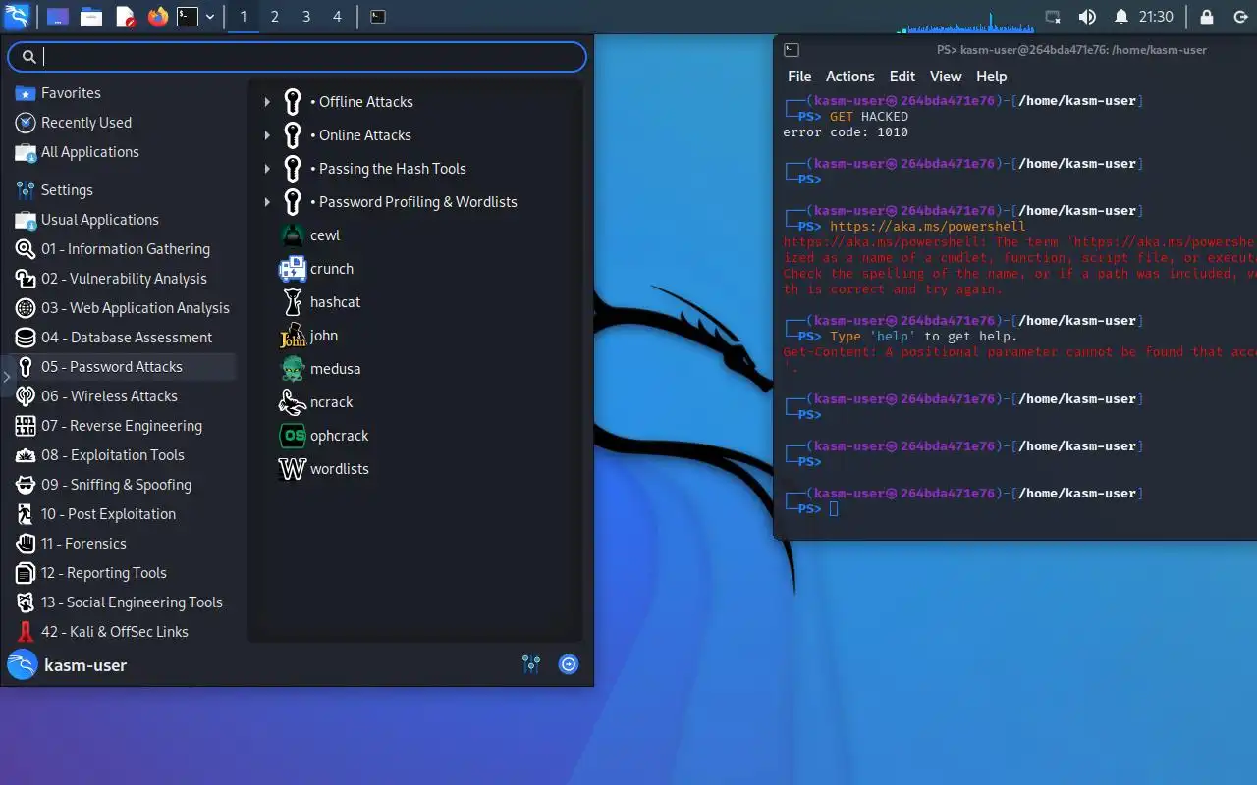The width and height of the screenshot is (1257, 785).
Task: Open 08 - Exploitation Tools category
Action: [x=124, y=455]
